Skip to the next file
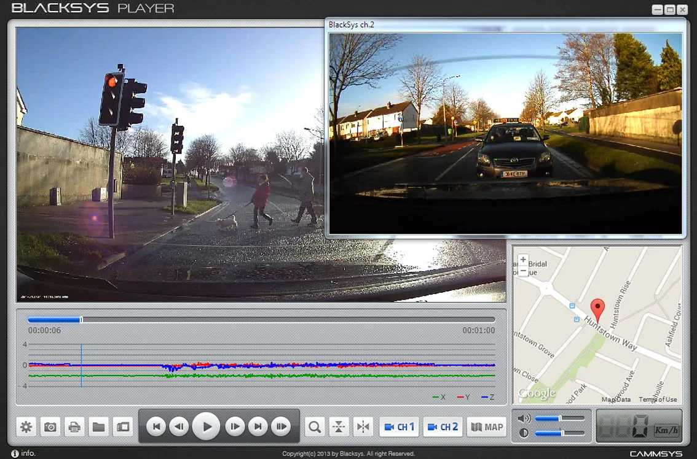This screenshot has height=459, width=697. [258, 426]
